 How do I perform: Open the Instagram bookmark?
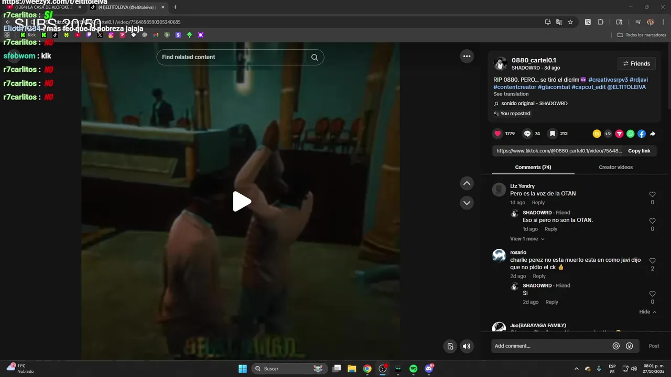click(111, 35)
